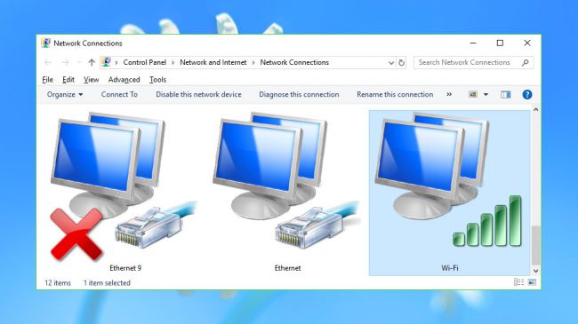The image size is (578, 324).
Task: Click the up arrow navigation icon
Action: pyautogui.click(x=92, y=63)
